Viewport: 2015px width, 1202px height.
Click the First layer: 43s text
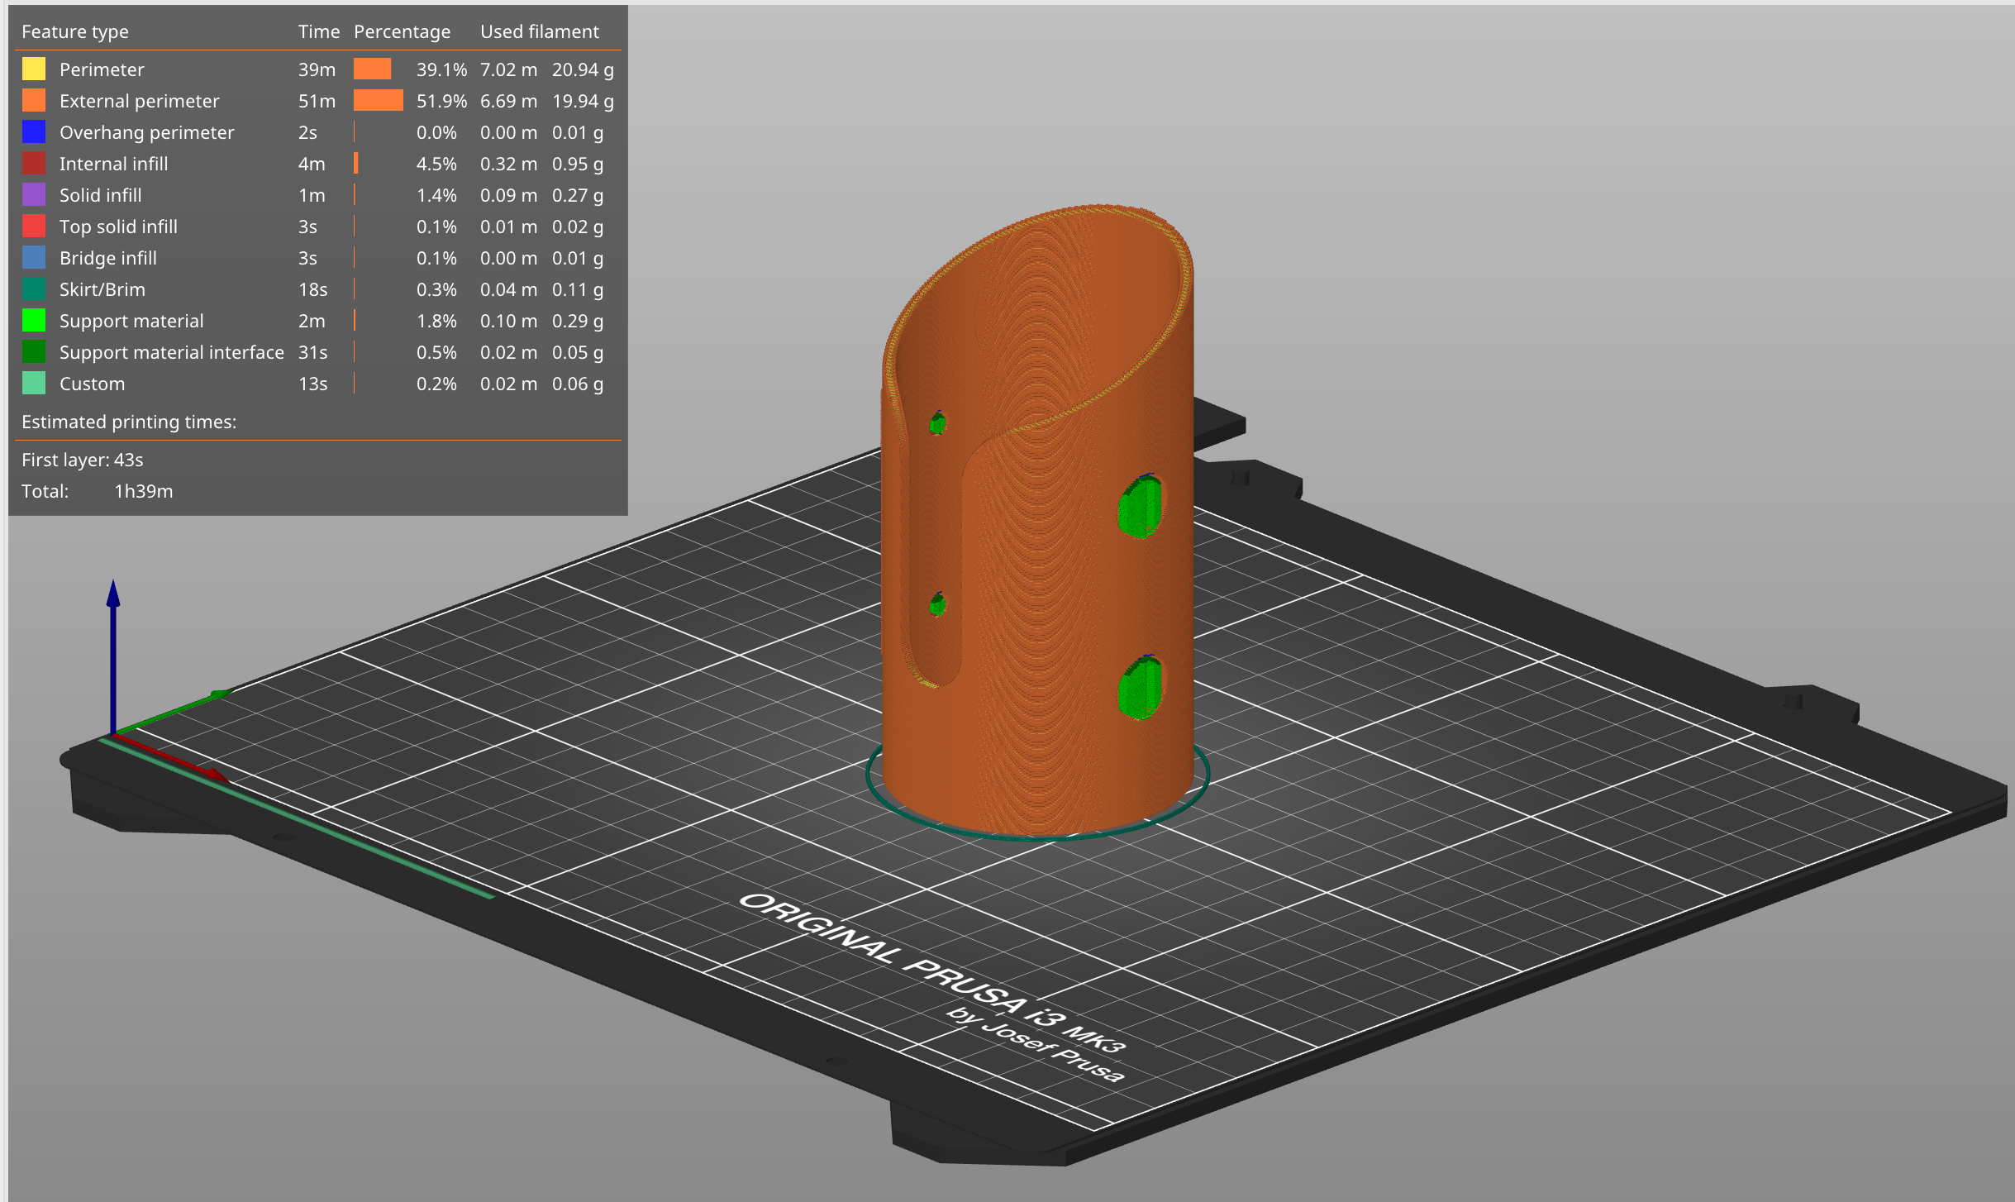coord(83,460)
